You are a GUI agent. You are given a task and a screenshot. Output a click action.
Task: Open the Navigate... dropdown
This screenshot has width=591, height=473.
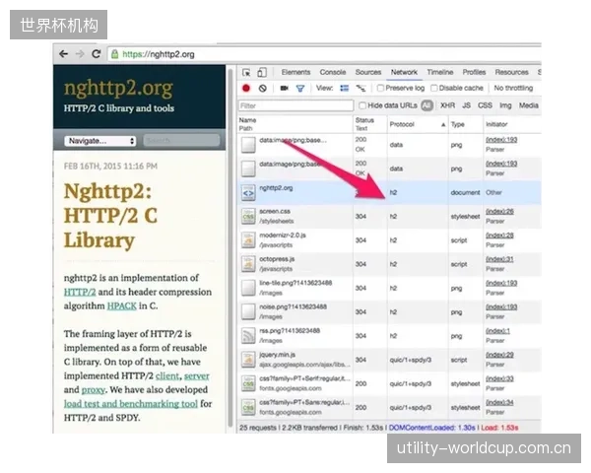pos(100,141)
